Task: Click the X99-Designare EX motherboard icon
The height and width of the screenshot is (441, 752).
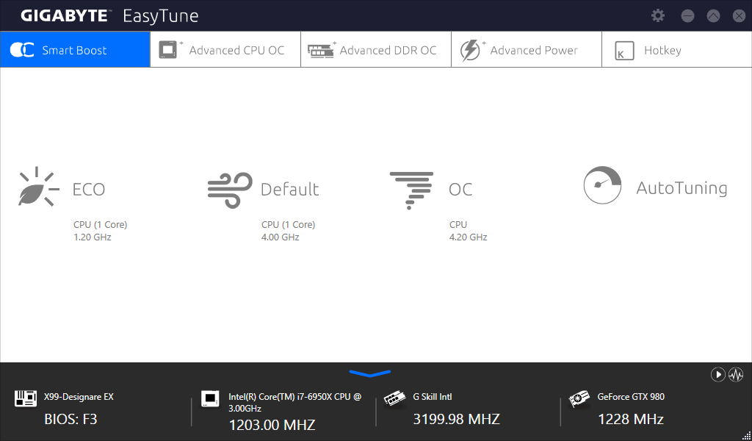Action: [x=26, y=398]
